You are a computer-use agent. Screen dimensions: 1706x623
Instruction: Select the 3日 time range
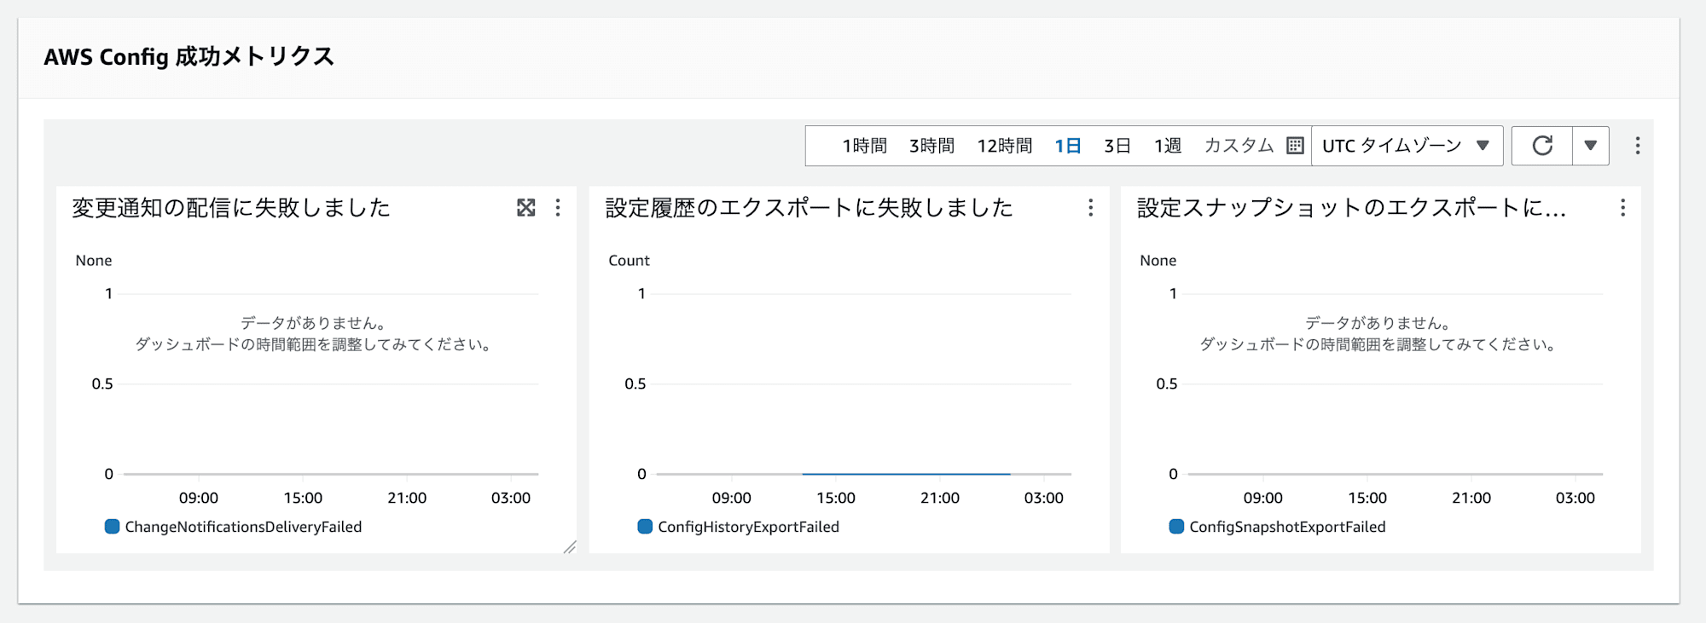[x=1117, y=146]
